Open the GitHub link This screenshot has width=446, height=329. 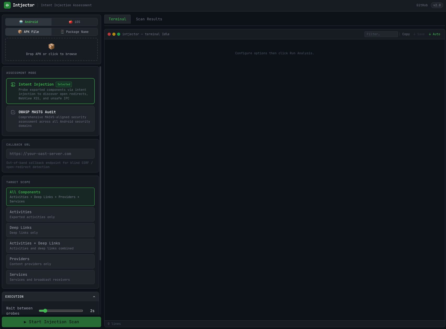(x=422, y=5)
